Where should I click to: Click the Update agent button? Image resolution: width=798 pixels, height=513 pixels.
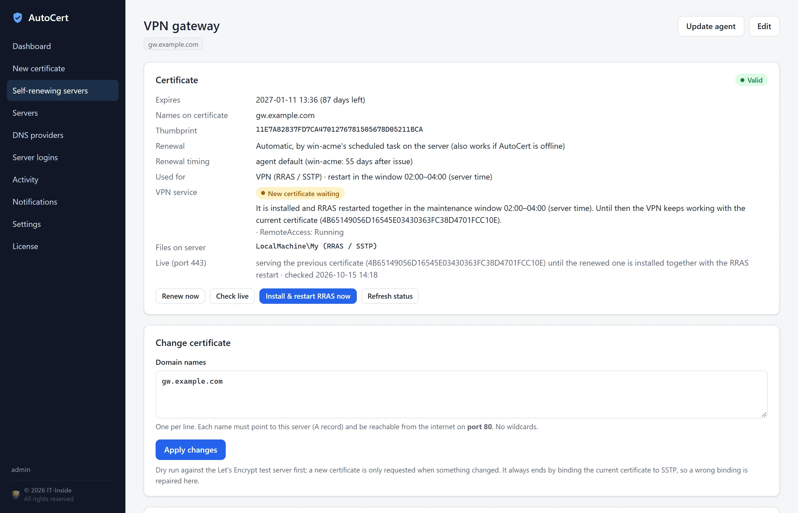point(711,26)
